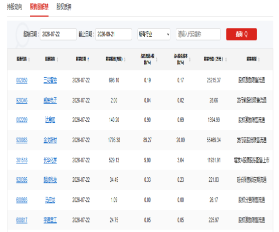
Task: Open the 股权质押 tab
Action: [x=64, y=7]
